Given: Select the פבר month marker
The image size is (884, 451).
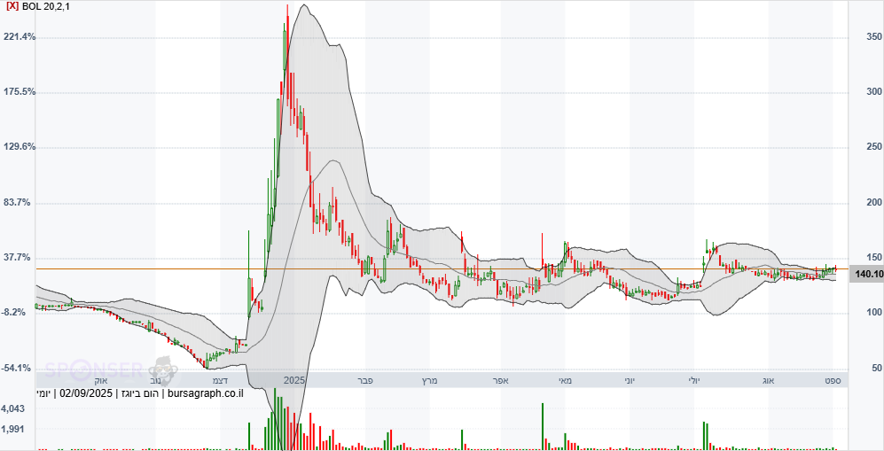Looking at the screenshot, I should click(364, 380).
